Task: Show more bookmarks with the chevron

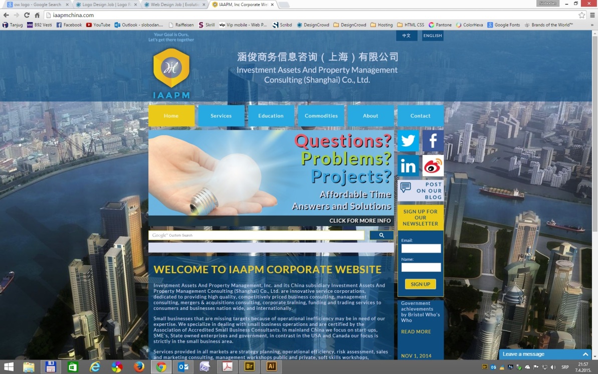Action: pos(592,25)
